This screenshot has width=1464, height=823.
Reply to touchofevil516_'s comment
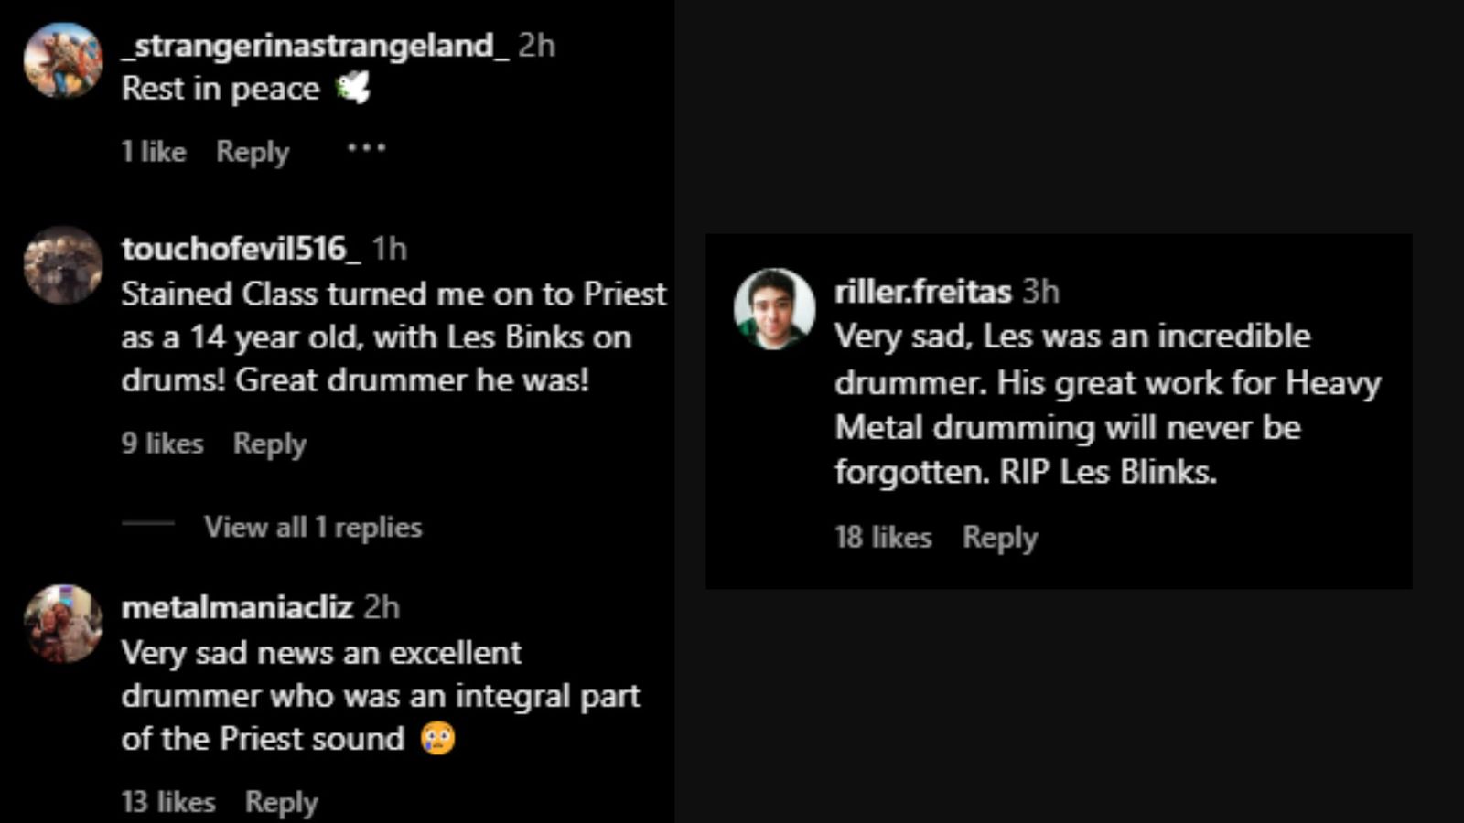[269, 444]
